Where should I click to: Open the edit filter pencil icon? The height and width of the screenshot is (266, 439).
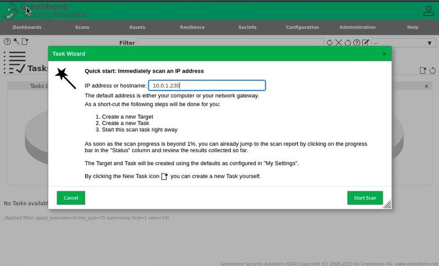(365, 43)
